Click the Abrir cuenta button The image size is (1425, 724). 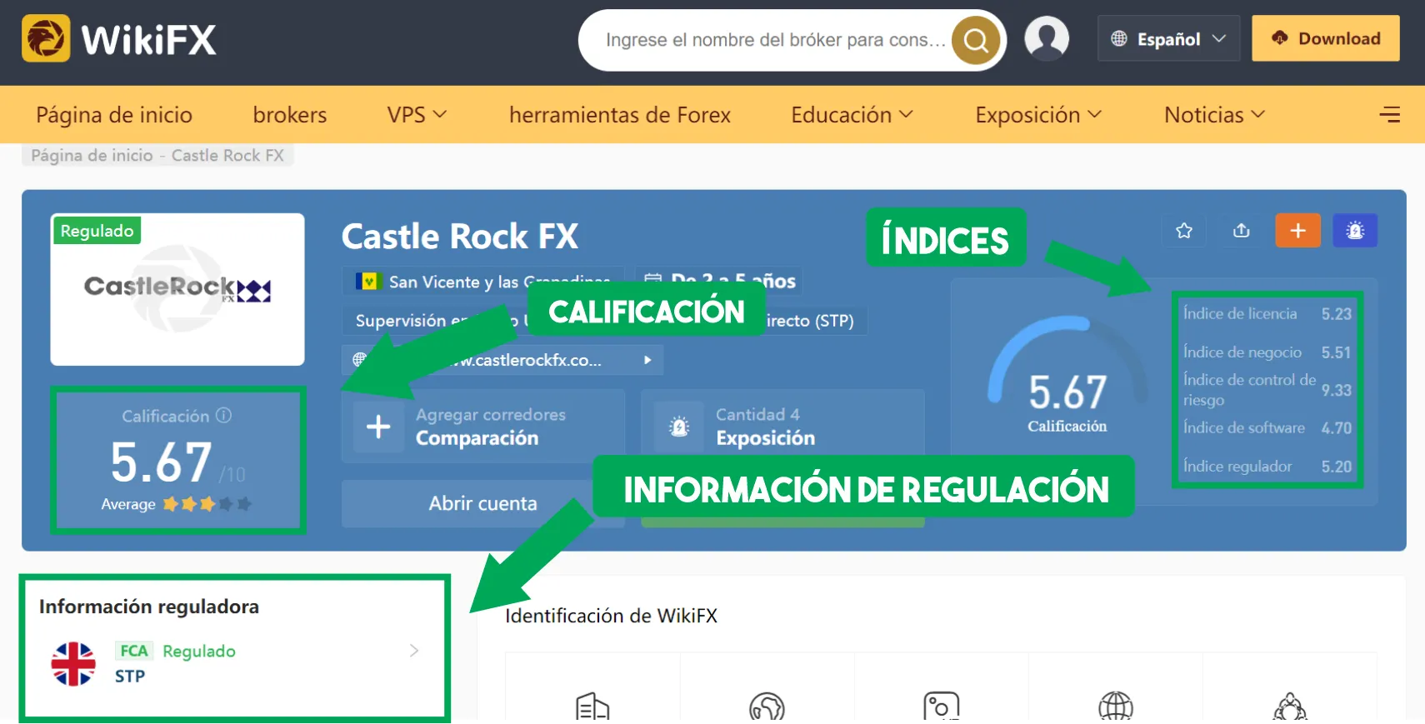pyautogui.click(x=482, y=503)
